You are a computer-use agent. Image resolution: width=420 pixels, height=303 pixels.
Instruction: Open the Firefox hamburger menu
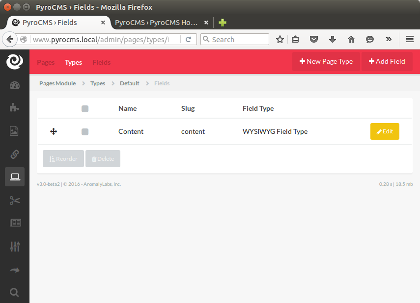click(410, 39)
